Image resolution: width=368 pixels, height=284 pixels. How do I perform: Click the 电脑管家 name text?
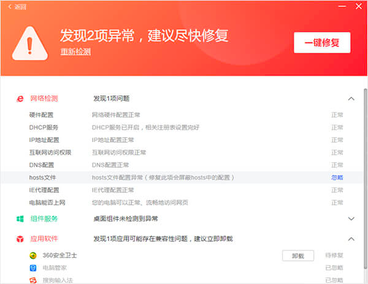[55, 268]
